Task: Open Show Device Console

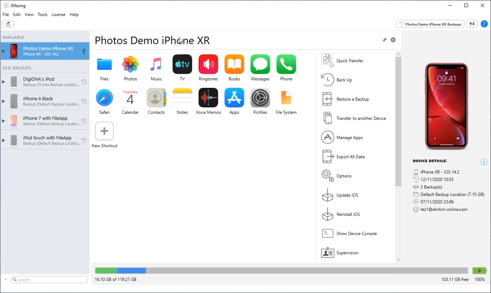Action: [349, 233]
